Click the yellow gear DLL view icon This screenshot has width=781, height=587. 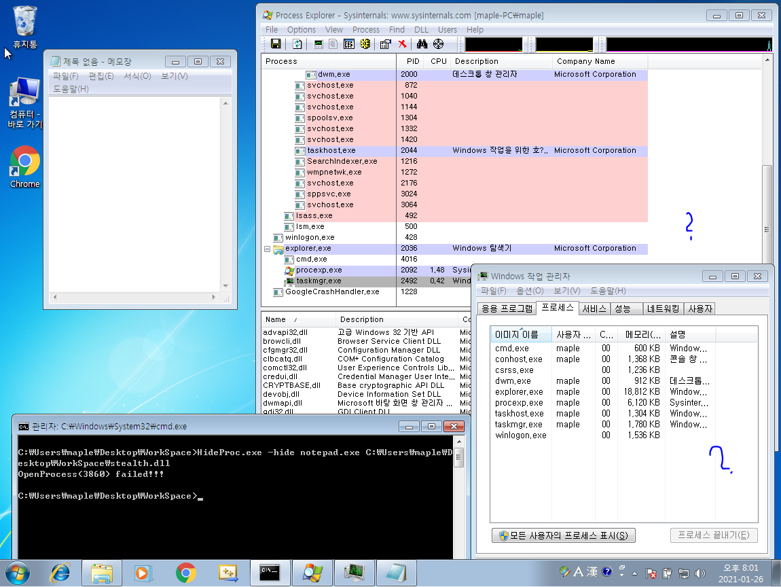(x=365, y=44)
